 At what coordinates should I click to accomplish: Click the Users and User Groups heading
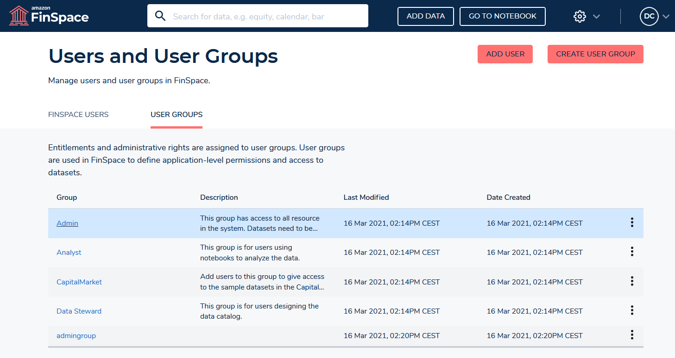pos(163,56)
